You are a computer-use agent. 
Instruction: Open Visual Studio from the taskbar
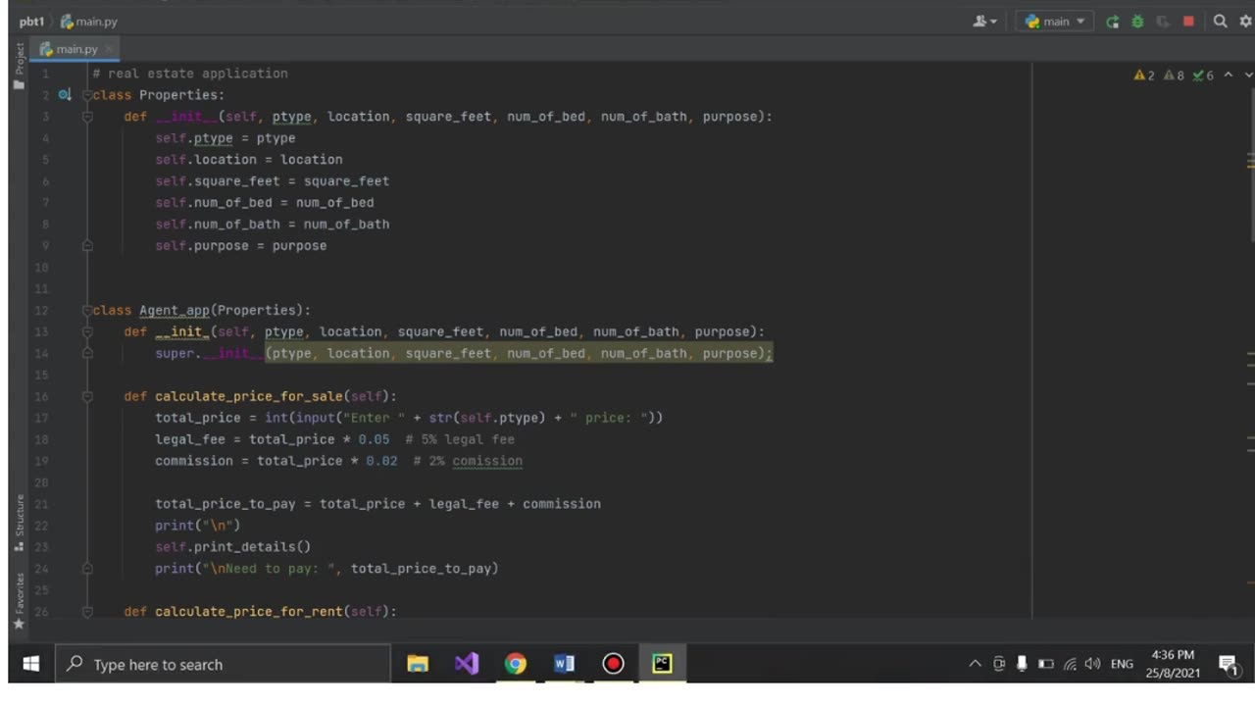[x=467, y=664]
